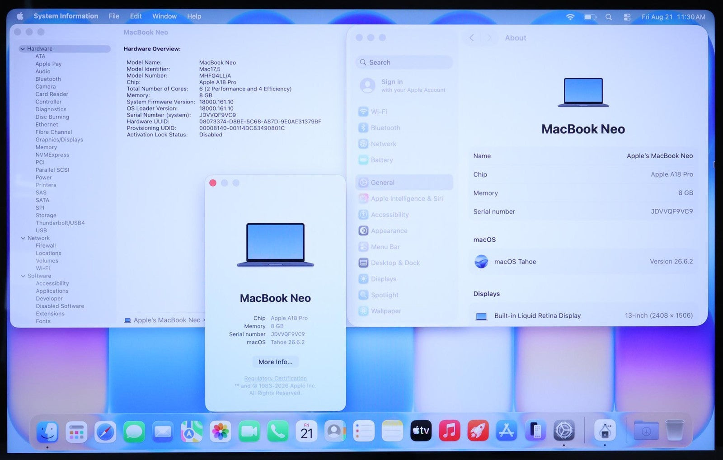Open the Notes app in the Dock
Screen dimensions: 723x460
tap(392, 432)
